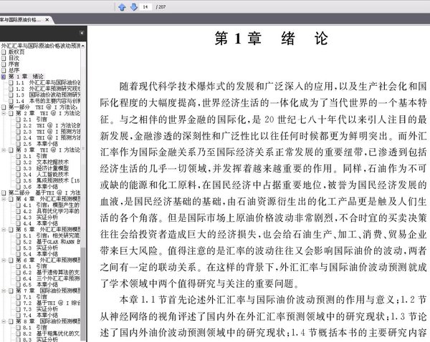The width and height of the screenshot is (430, 342).
Task: Collapse the 第 5 章 bookmark branch
Action: click(x=4, y=230)
